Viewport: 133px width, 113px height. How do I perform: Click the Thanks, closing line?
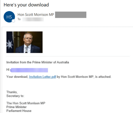coord(12,92)
